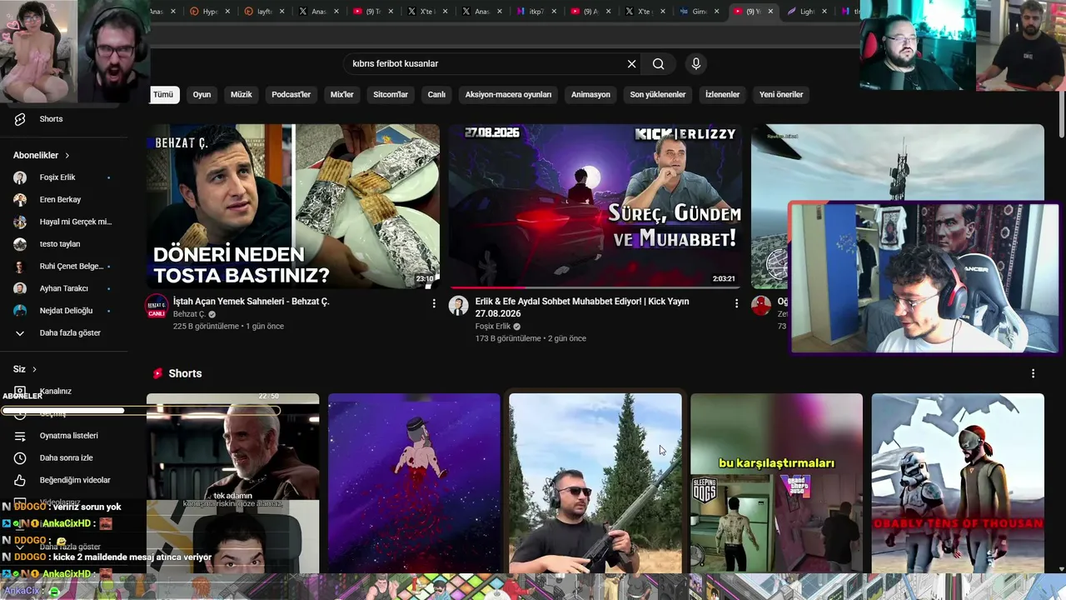Open Ruhi Çenet Belgesel channel avatar

[x=20, y=267]
